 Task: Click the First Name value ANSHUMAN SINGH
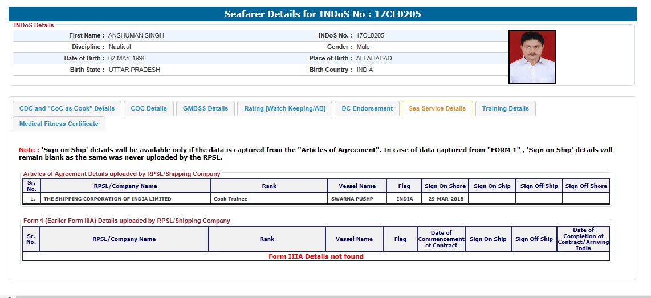point(136,35)
